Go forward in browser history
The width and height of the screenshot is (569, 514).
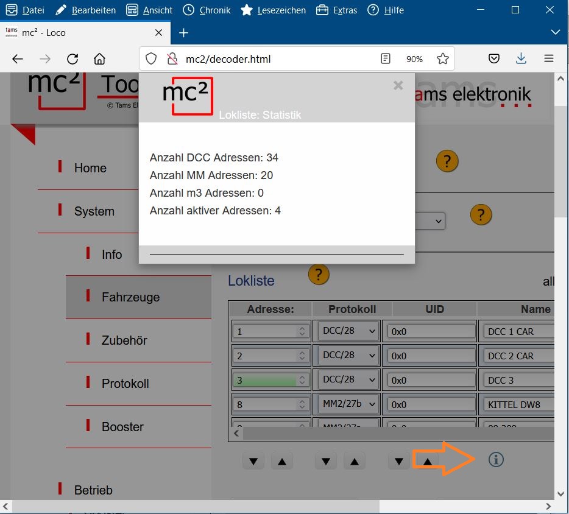coord(45,58)
